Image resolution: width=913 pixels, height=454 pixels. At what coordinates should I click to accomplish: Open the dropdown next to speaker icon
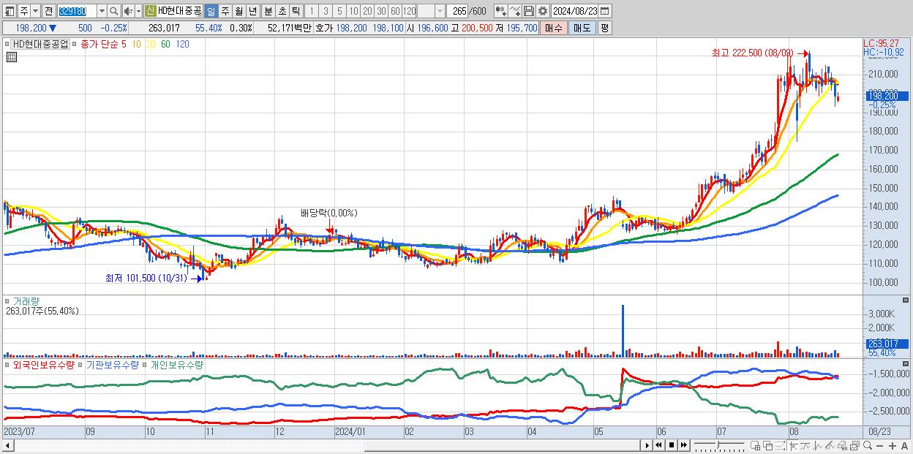138,11
